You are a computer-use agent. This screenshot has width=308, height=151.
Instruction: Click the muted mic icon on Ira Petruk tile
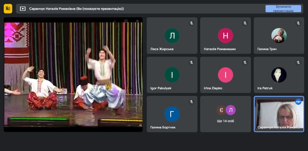coord(298,62)
